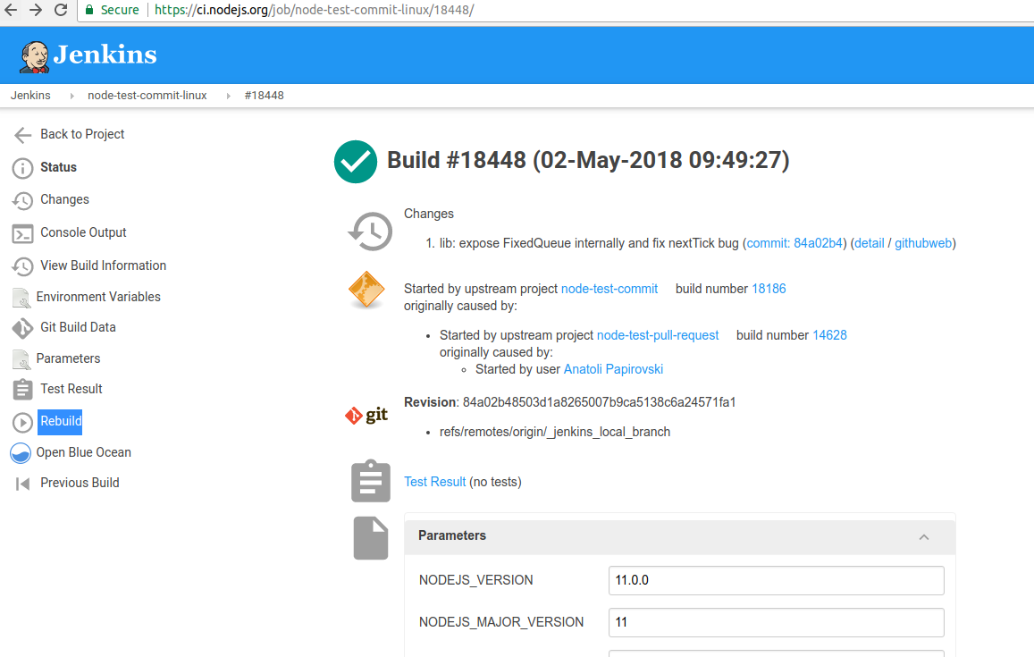Click the NODEJS_MAJOR_VERSION input field
Screen dimensions: 1034x657
(776, 623)
